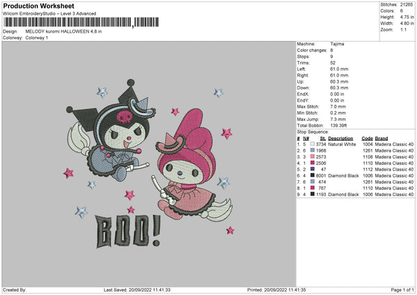Click the code 1004 in row 1

tap(368, 144)
